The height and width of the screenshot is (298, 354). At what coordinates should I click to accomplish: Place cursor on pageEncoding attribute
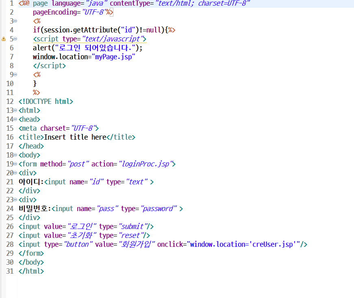[55, 12]
